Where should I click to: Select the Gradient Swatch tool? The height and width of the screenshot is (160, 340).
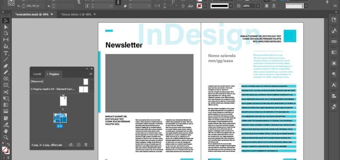pos(6,105)
